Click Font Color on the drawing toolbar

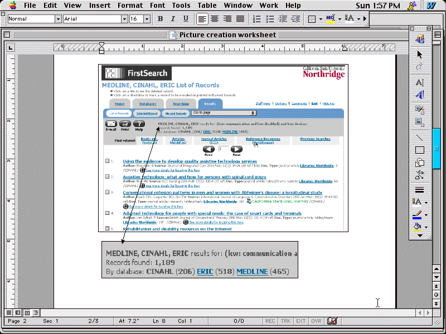coord(417,202)
